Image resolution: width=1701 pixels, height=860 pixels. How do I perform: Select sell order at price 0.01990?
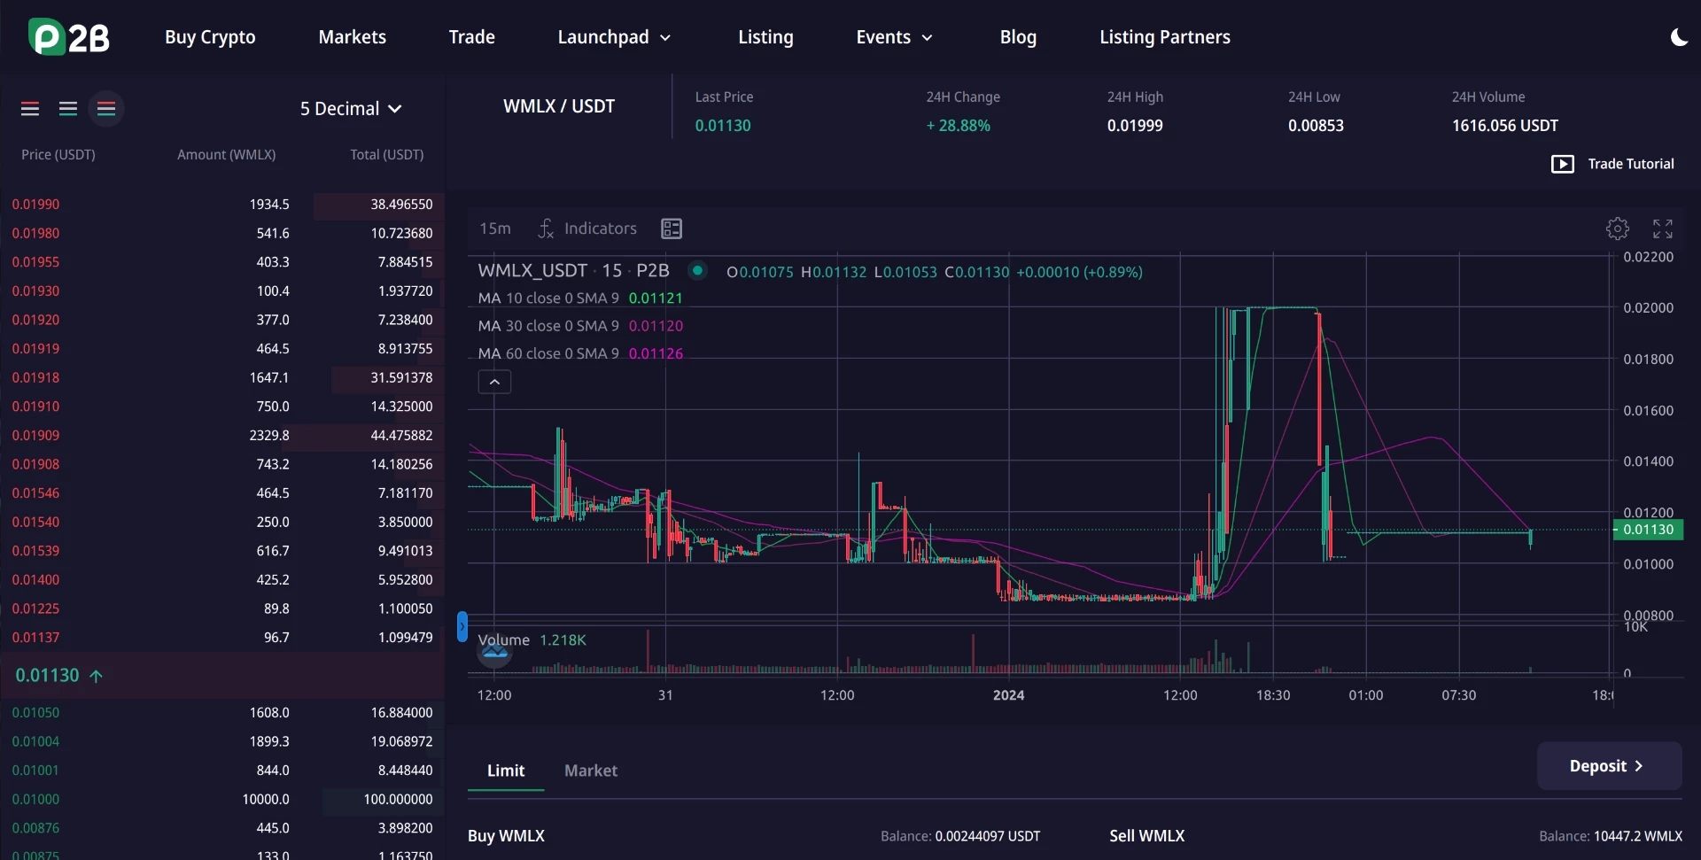coord(222,205)
